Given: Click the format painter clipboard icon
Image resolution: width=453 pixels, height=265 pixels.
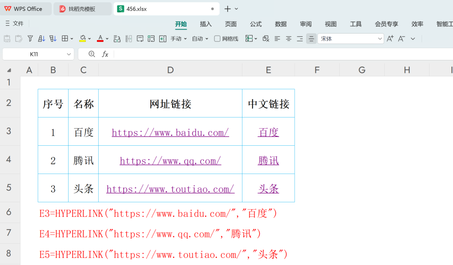Looking at the screenshot, I should coord(19,38).
